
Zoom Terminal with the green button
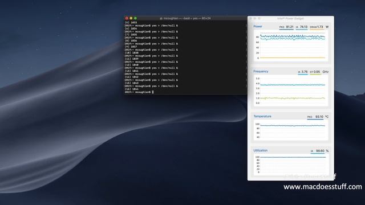coord(136,18)
